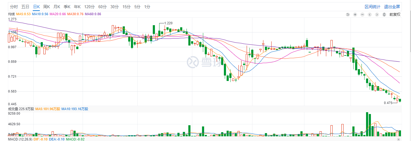The height and width of the screenshot is (141, 411).
Task: Open the 区间统计 link
Action: [373, 7]
